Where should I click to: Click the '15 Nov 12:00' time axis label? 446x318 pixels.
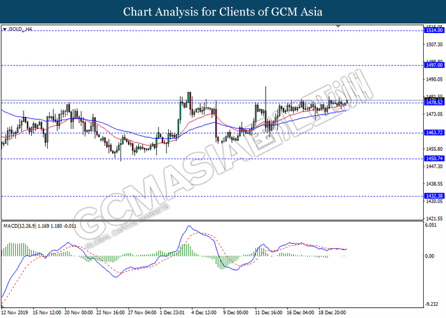47,312
